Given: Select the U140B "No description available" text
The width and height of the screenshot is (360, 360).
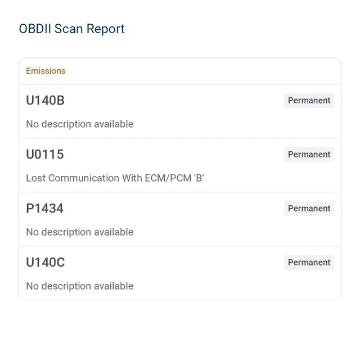Looking at the screenshot, I should (x=80, y=124).
